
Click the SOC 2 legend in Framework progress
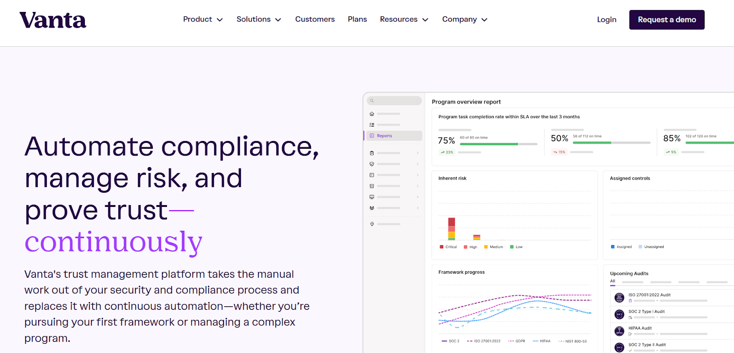click(x=450, y=341)
